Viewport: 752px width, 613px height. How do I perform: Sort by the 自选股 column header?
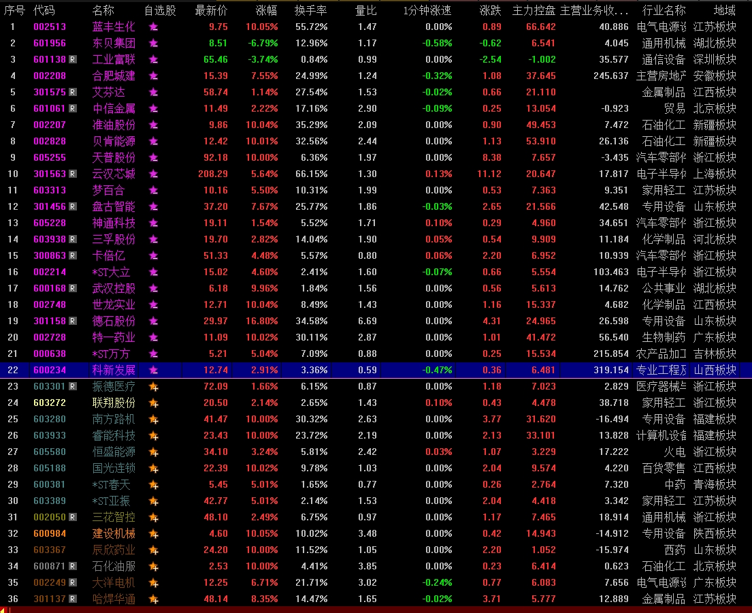coord(160,11)
